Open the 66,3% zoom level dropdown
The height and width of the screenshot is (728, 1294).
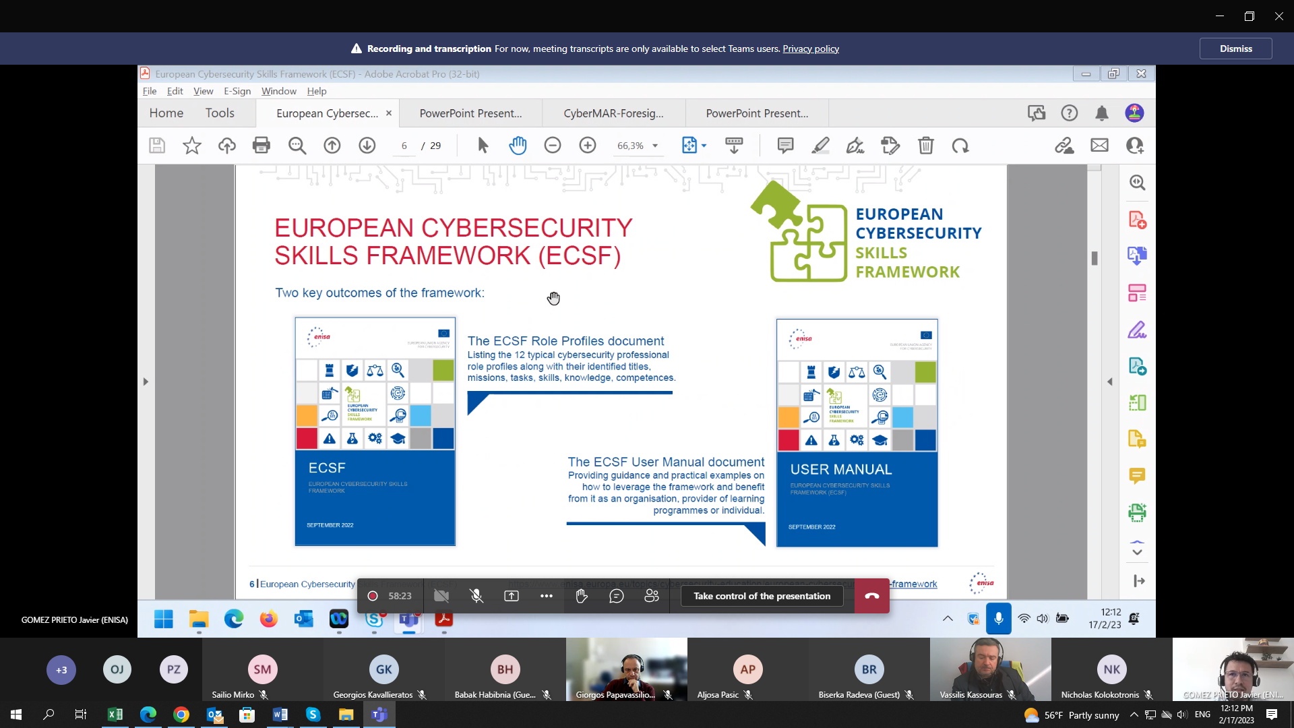click(x=654, y=146)
